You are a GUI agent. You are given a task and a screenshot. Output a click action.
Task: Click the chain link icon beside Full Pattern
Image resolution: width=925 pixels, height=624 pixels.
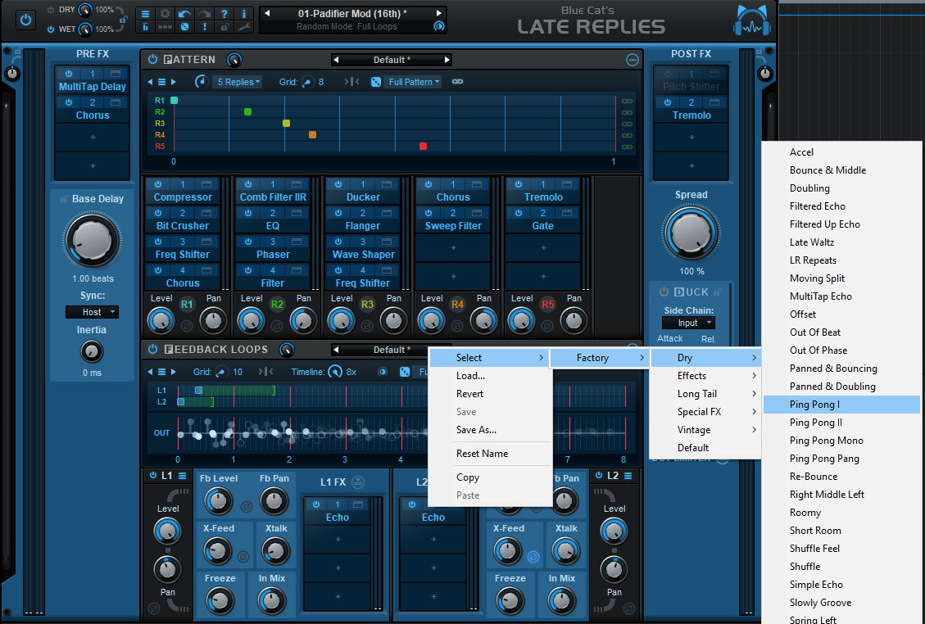(457, 82)
